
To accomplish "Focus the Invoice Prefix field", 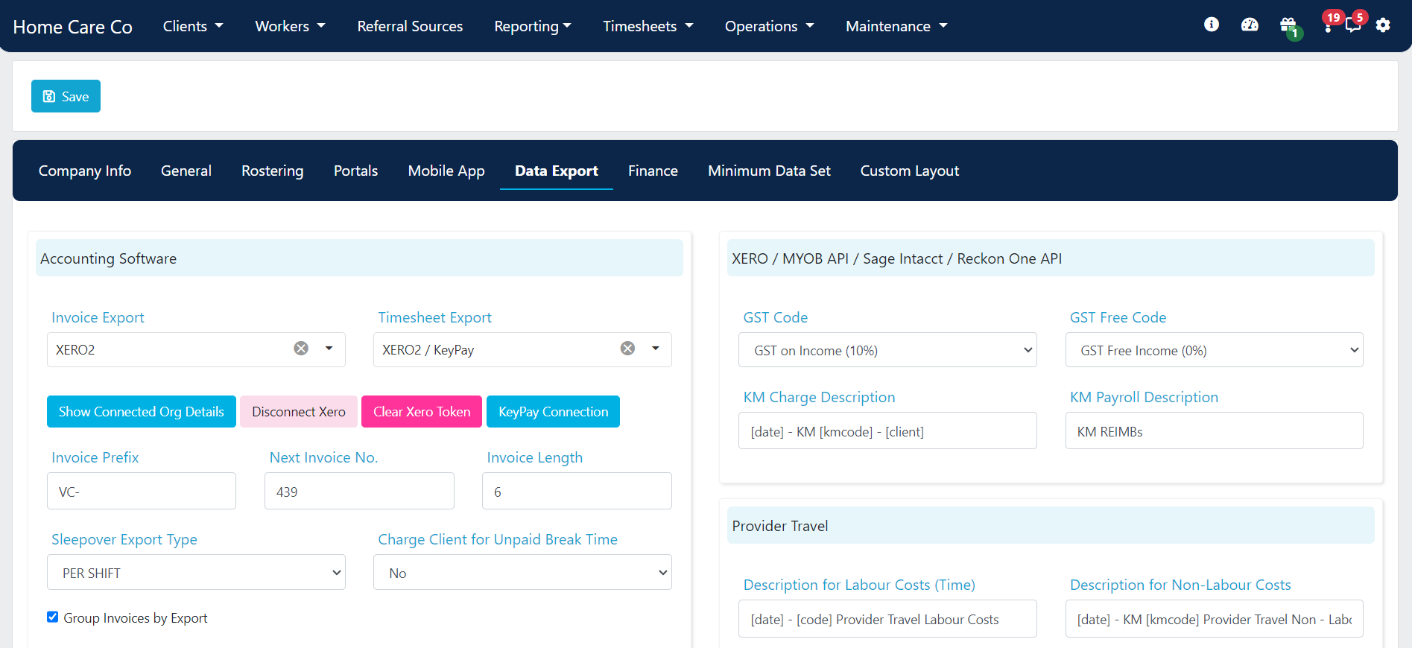I will (142, 491).
